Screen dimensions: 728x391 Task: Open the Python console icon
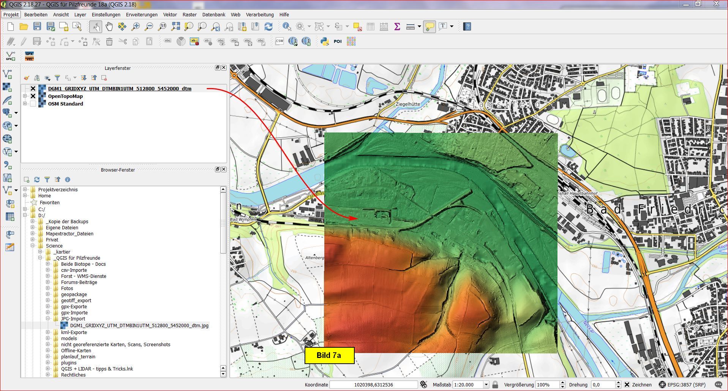coord(324,41)
